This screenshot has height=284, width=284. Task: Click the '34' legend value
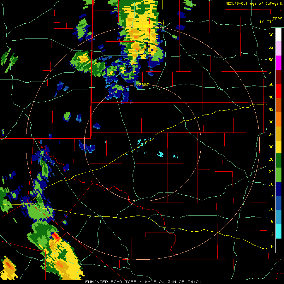pos(271,134)
